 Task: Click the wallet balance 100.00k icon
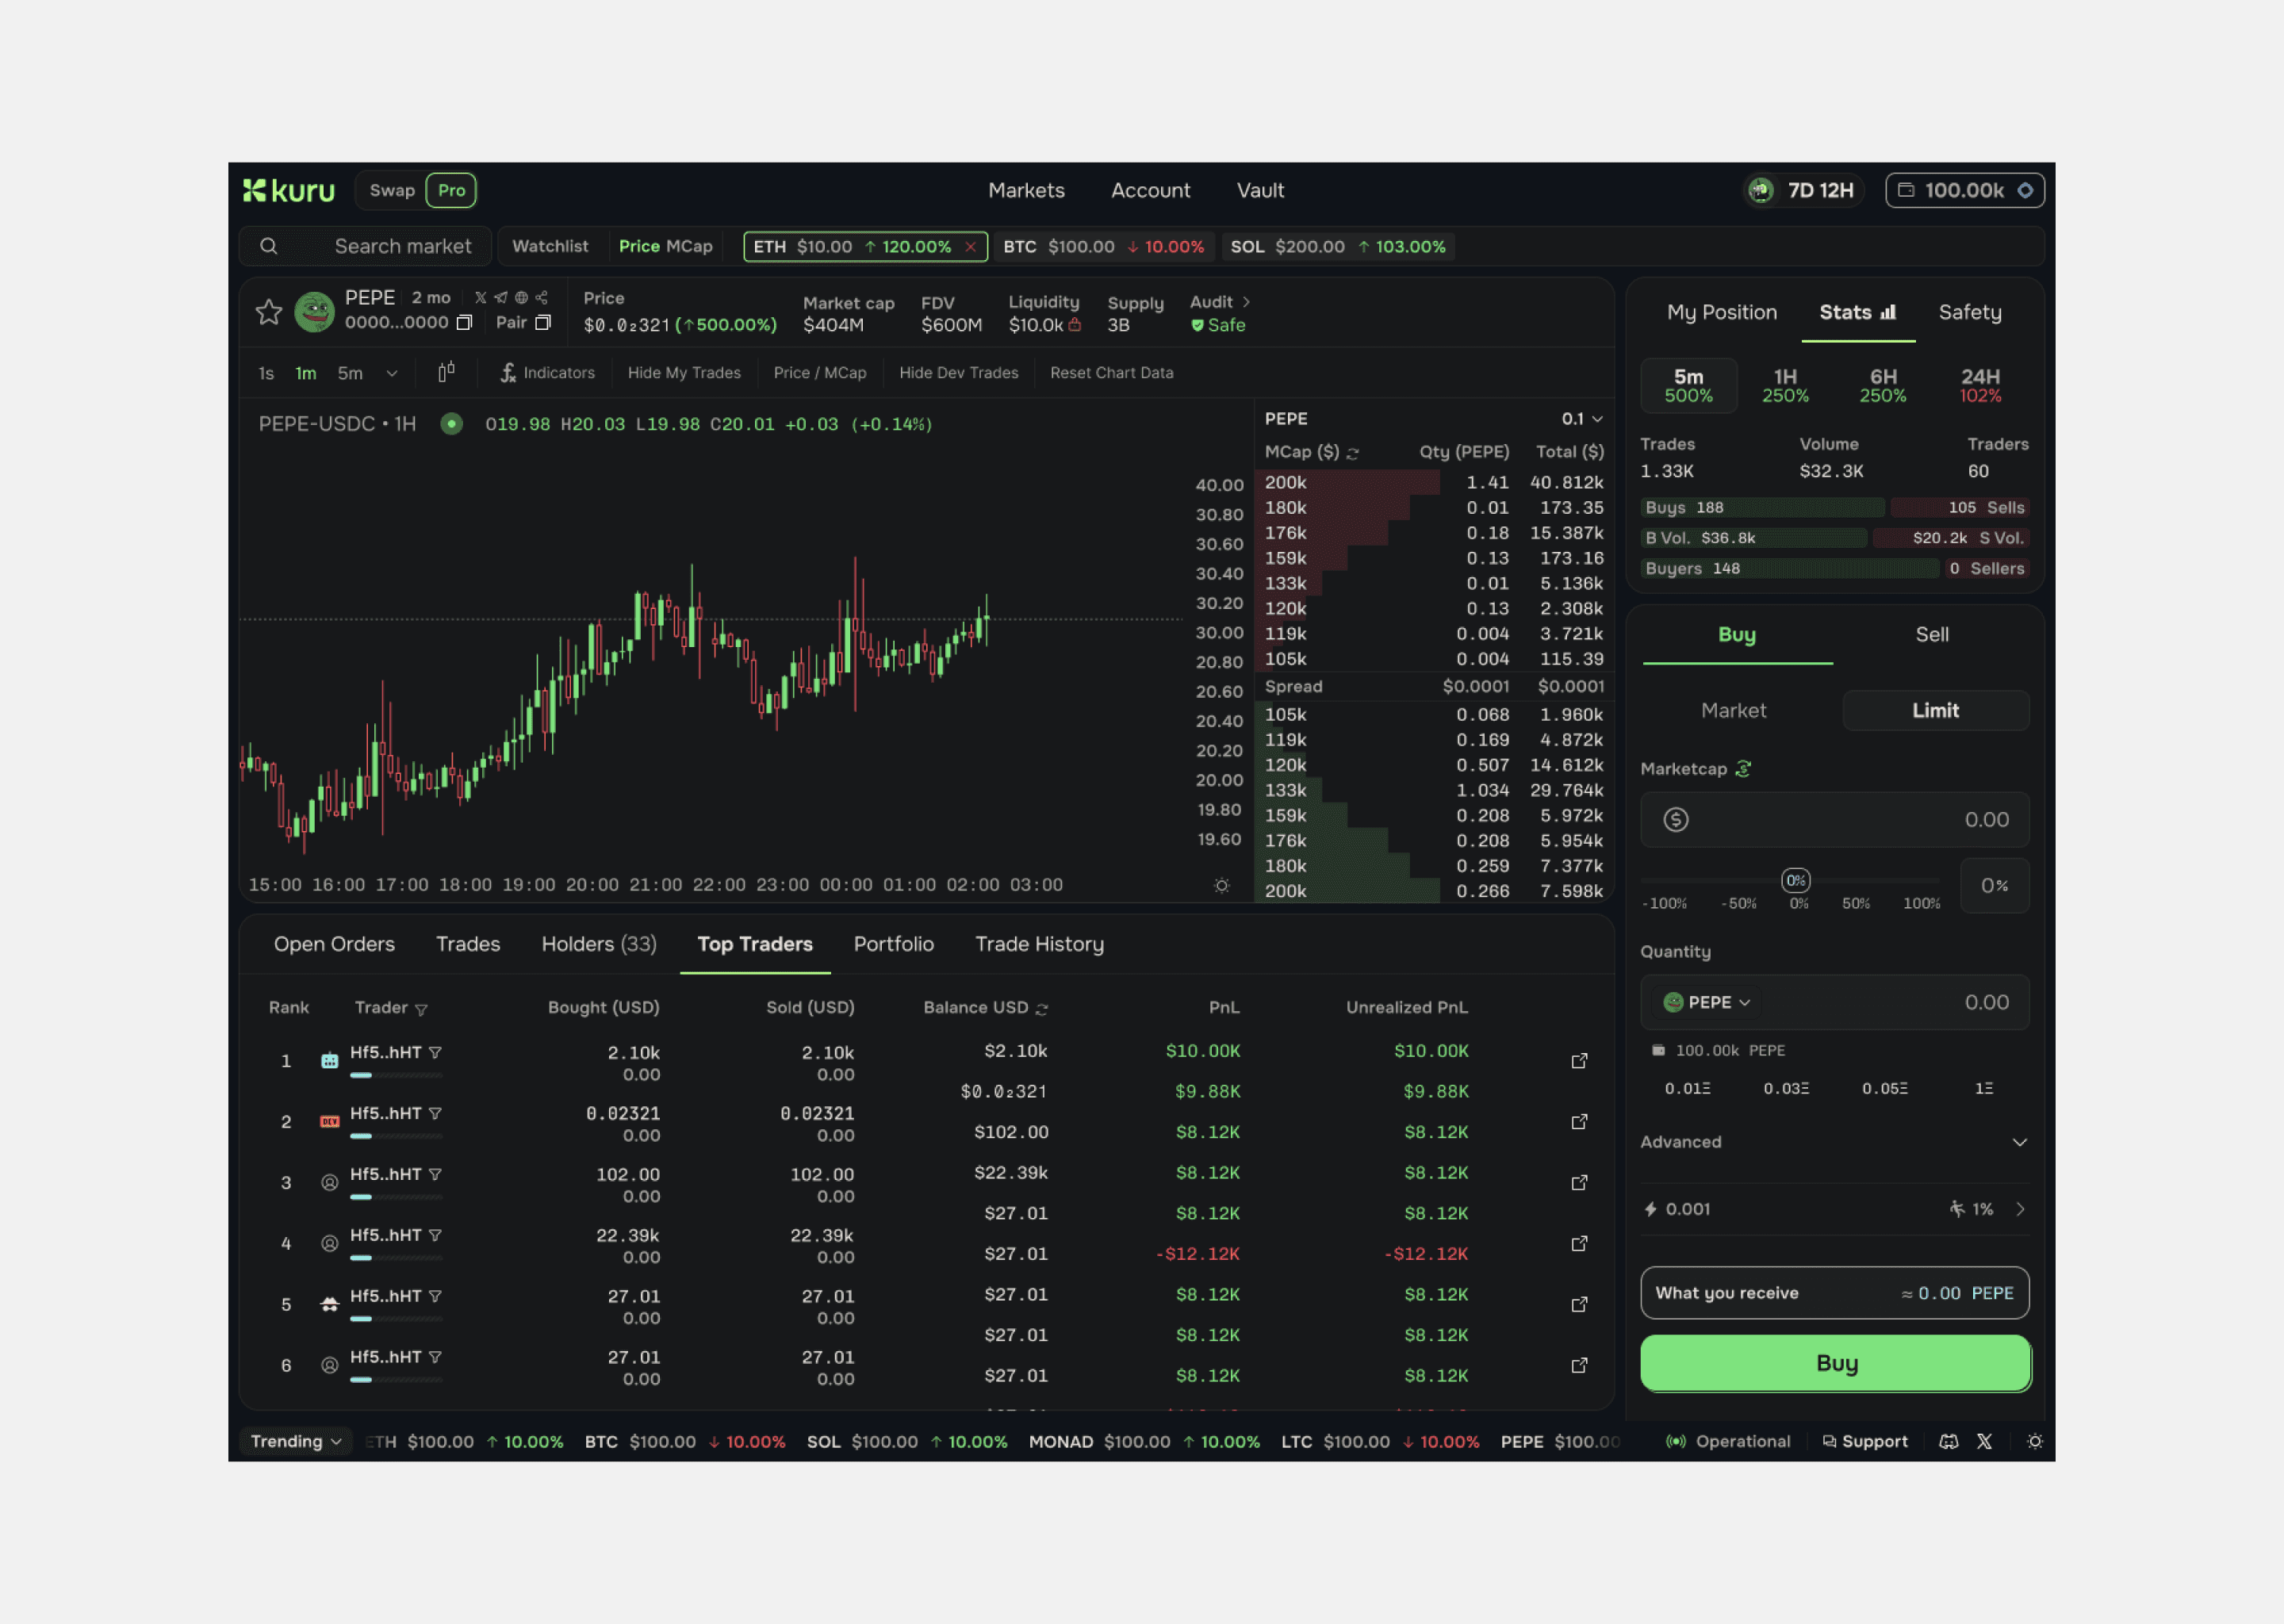[1907, 190]
